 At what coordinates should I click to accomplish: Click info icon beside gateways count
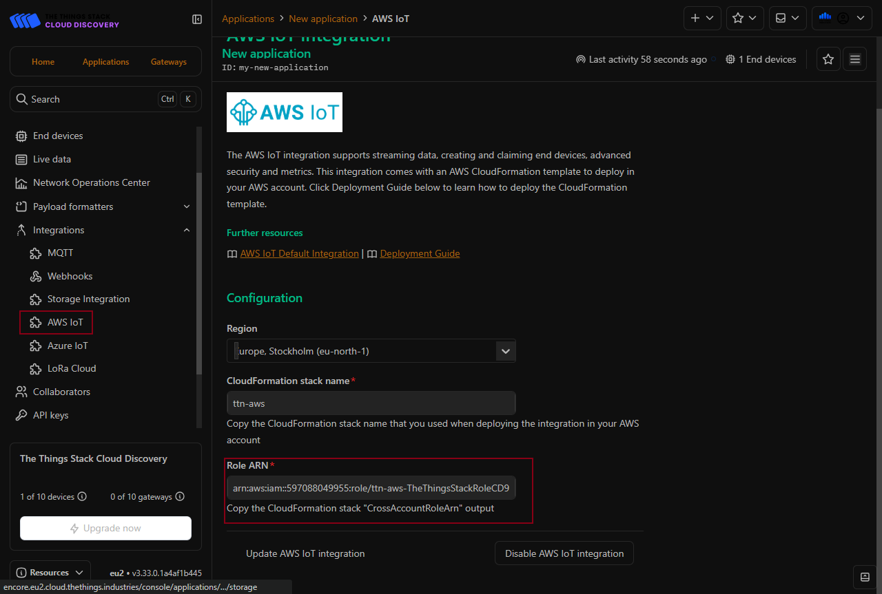[180, 497]
